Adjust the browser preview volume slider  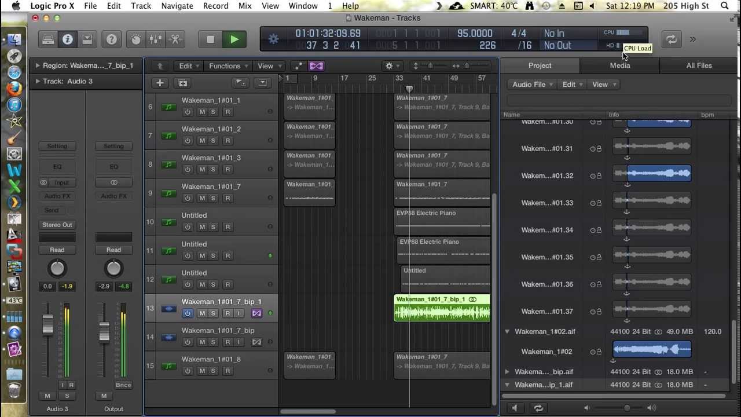click(626, 408)
